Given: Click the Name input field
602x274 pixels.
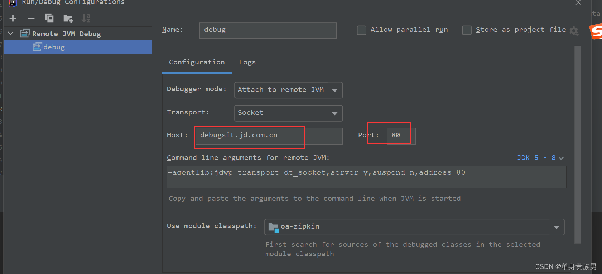Looking at the screenshot, I should click(x=268, y=30).
